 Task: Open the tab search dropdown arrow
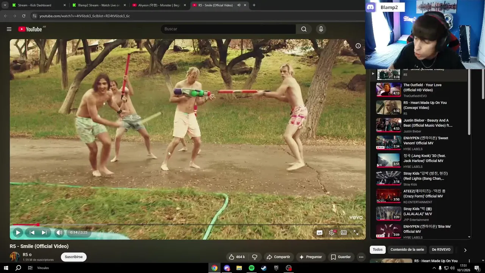[5, 5]
